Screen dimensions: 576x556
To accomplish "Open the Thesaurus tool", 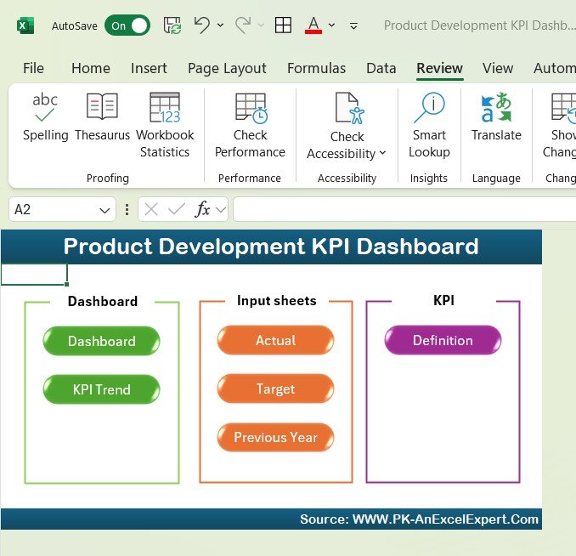I will (102, 117).
